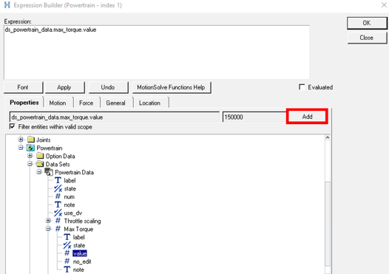Image resolution: width=389 pixels, height=274 pixels.
Task: Open MotionSolve Functions Help
Action: click(171, 87)
